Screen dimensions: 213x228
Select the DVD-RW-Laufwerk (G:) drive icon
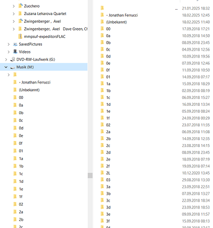pos(13,59)
